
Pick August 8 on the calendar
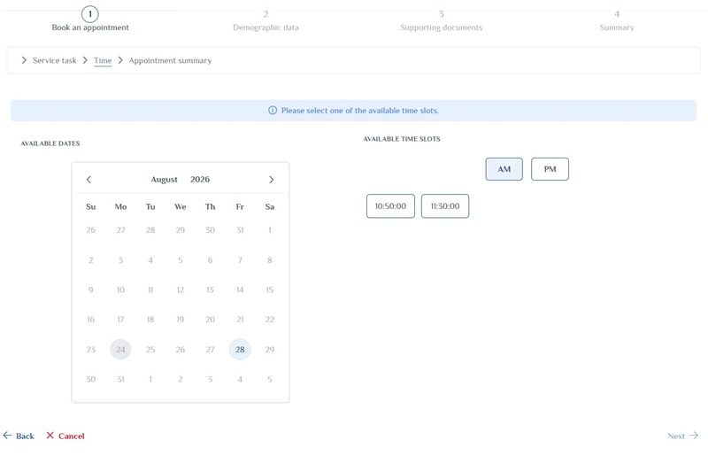point(270,259)
